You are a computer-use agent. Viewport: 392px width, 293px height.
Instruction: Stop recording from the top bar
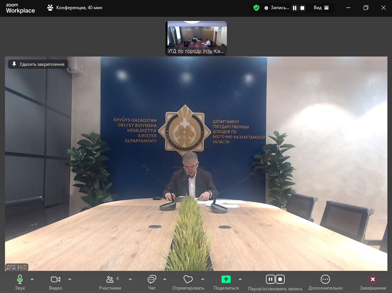(x=302, y=8)
